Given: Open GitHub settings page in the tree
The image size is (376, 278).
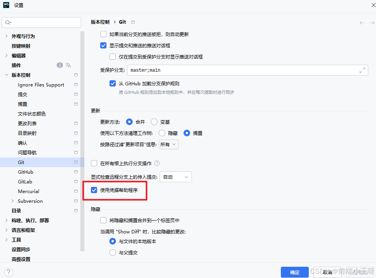Looking at the screenshot, I should (x=26, y=172).
